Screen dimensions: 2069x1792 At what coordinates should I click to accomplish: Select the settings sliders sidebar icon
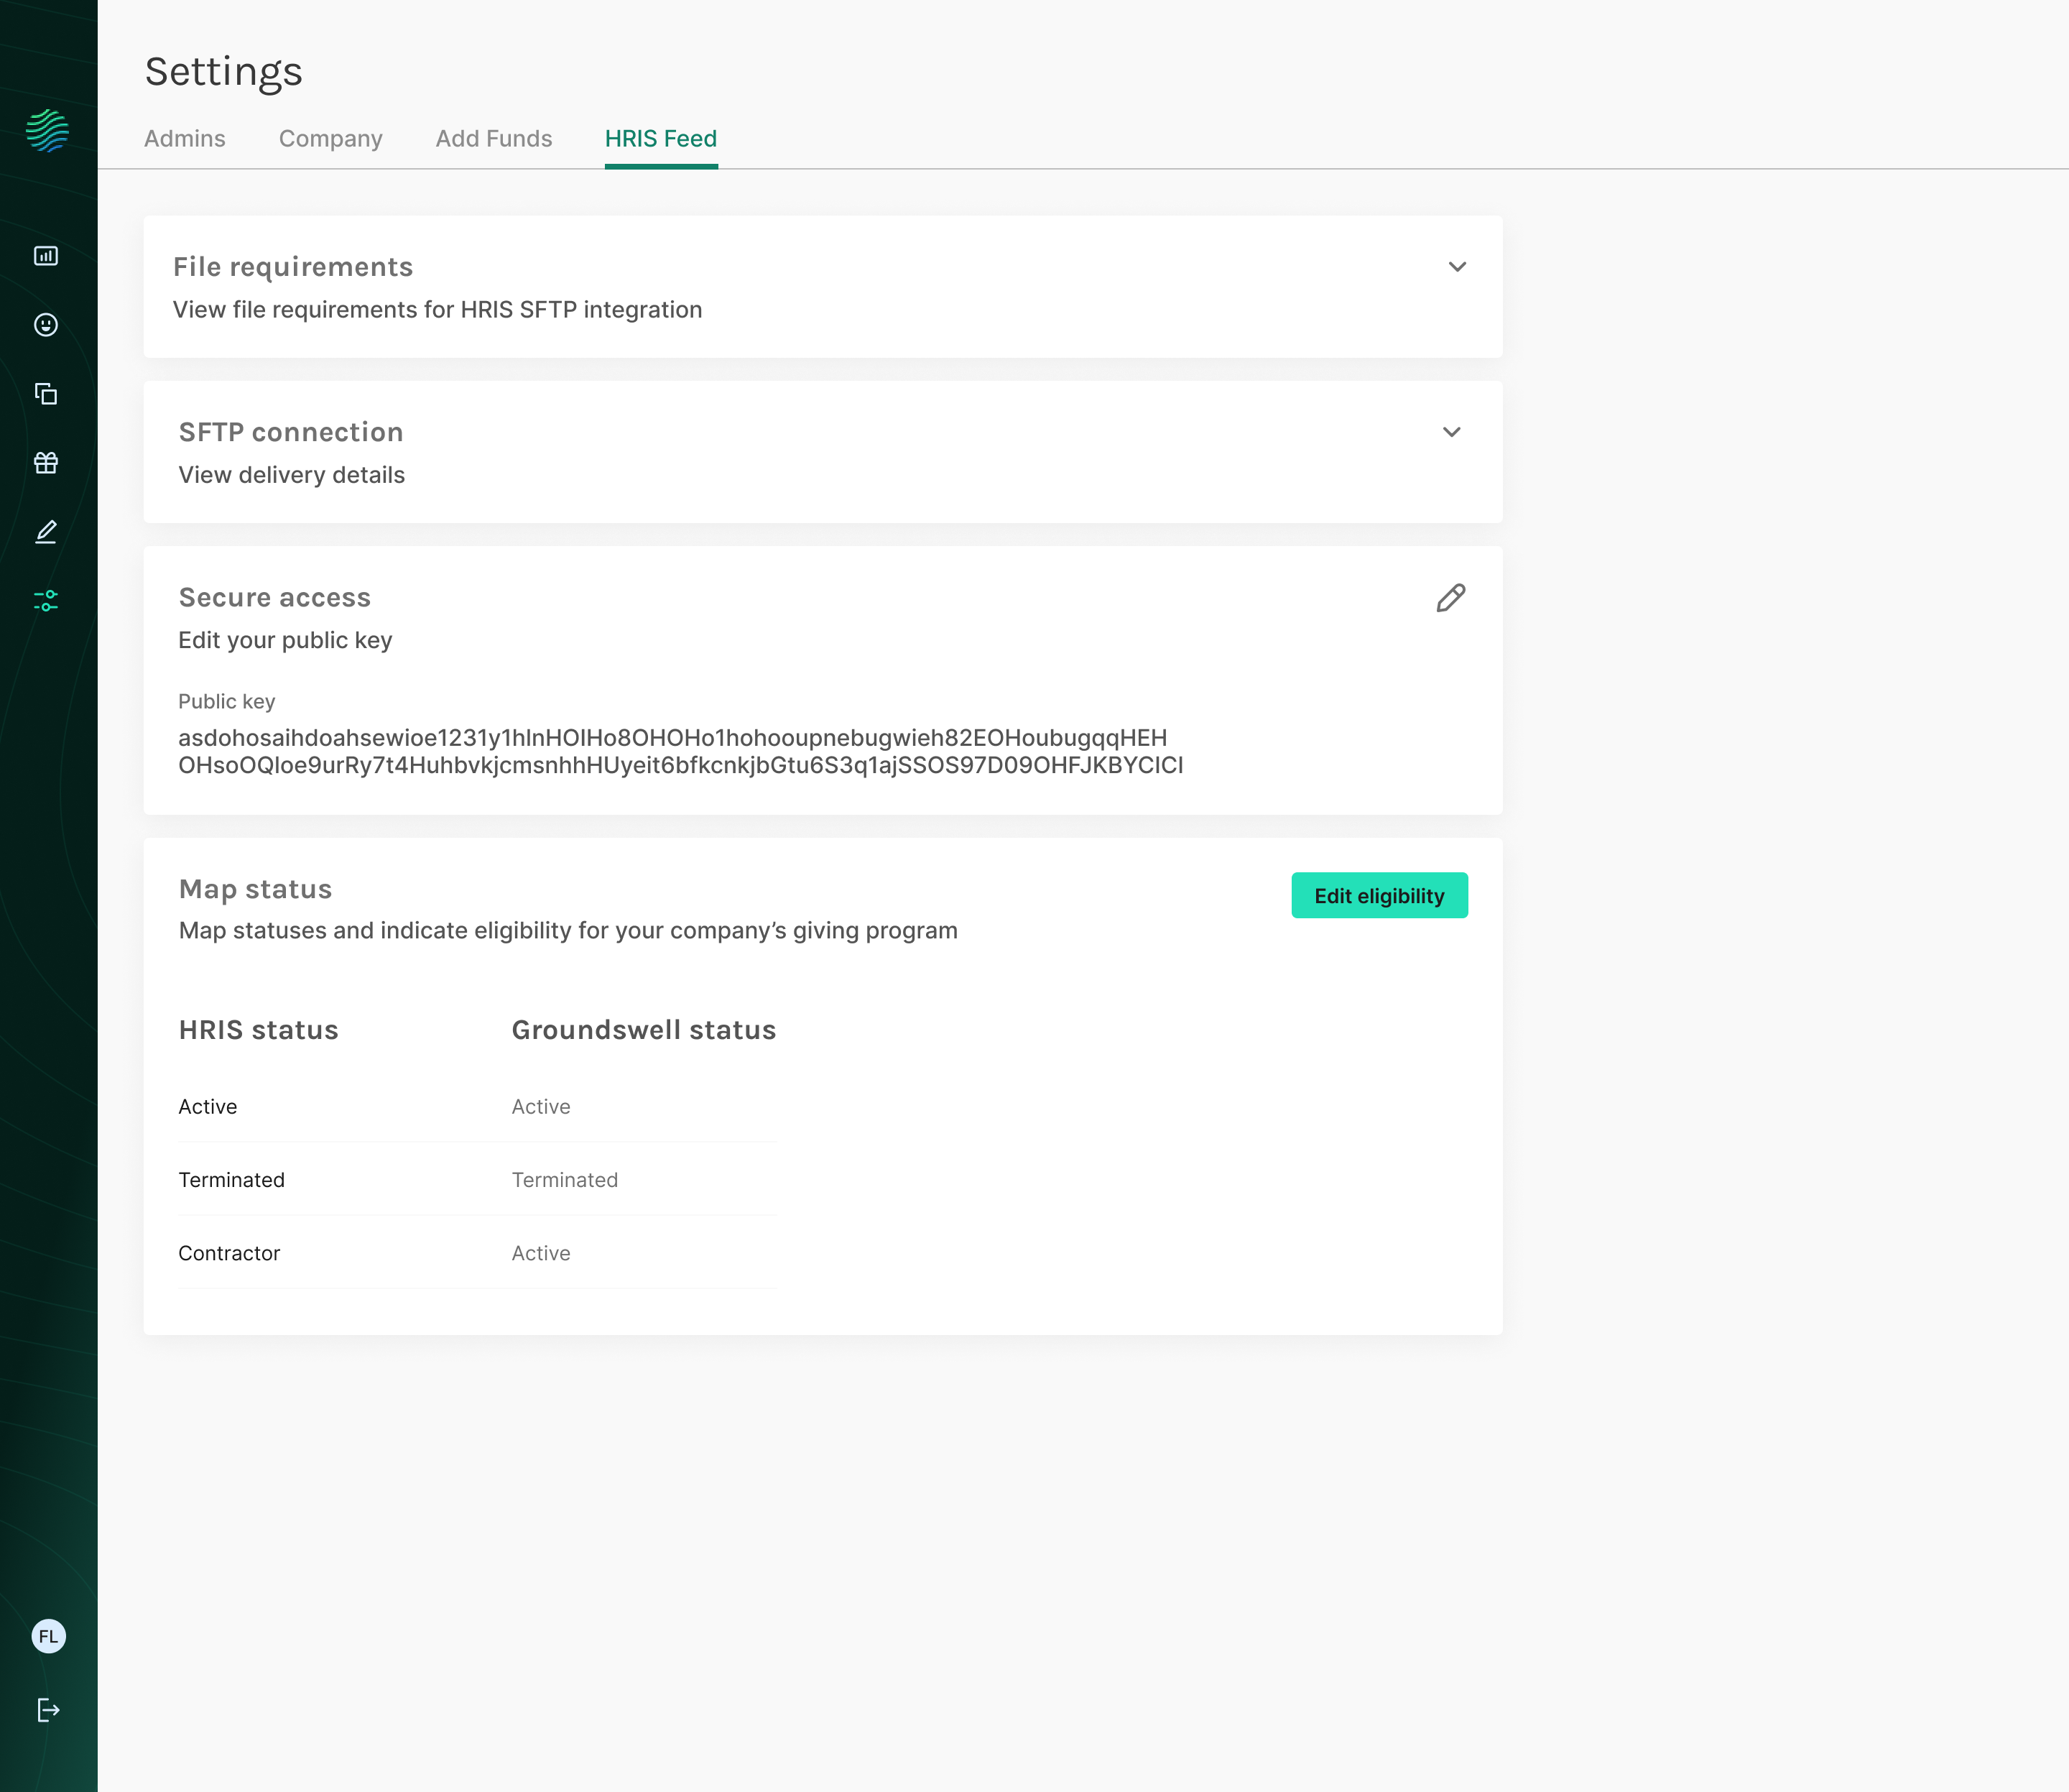click(46, 600)
